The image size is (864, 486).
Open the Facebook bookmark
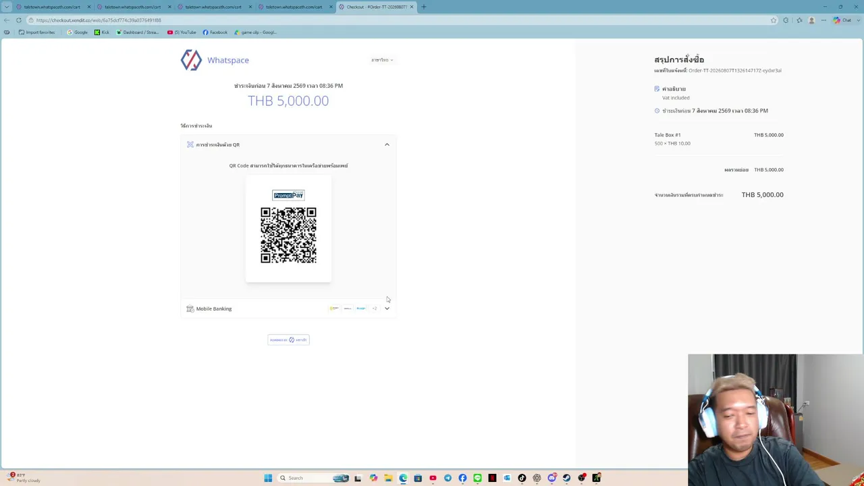tap(215, 32)
